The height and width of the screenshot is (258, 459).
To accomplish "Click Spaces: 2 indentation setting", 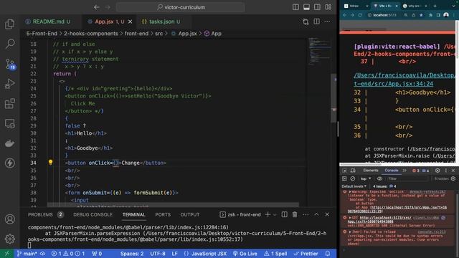I will pyautogui.click(x=132, y=254).
